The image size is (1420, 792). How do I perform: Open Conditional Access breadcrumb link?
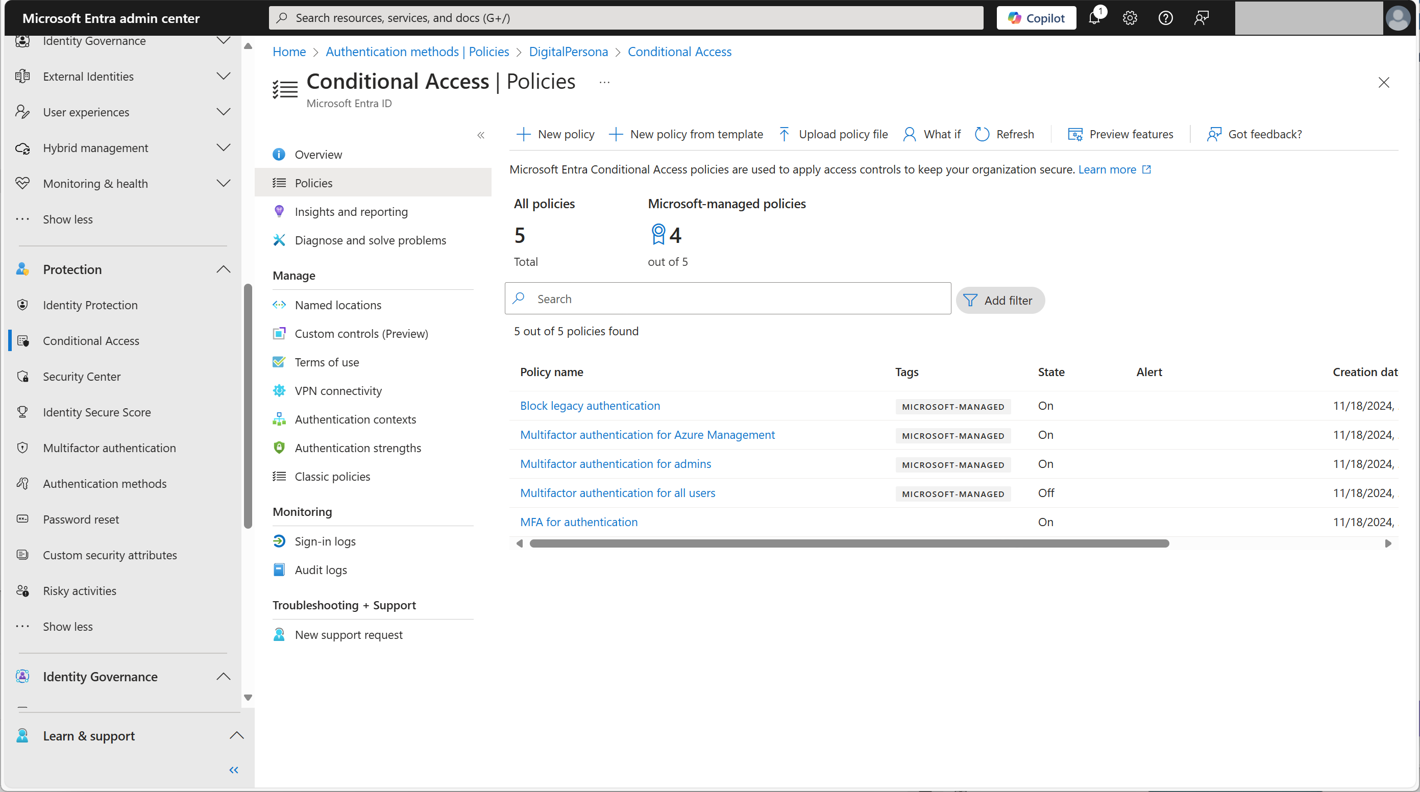(x=680, y=52)
